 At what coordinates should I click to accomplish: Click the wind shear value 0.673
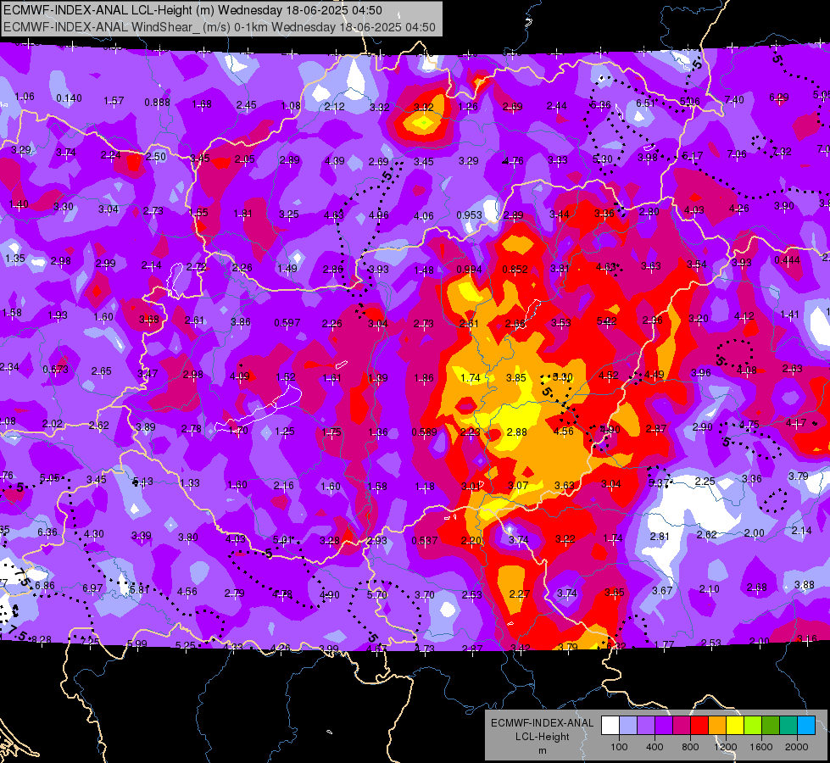pos(55,369)
